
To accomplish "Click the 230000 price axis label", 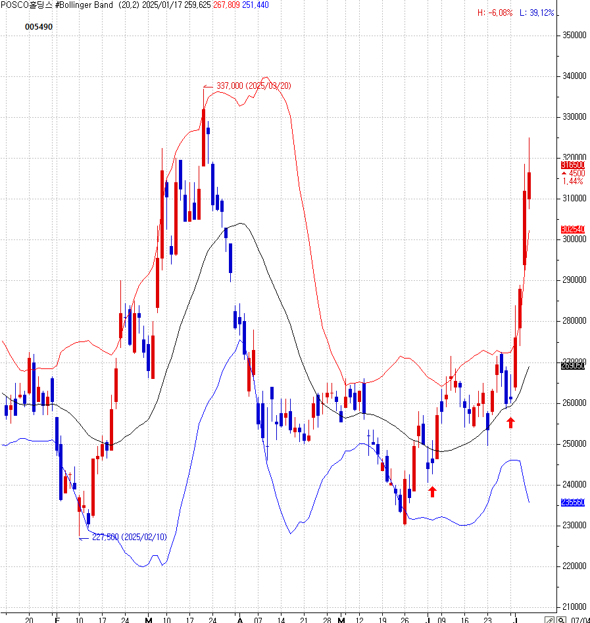I will point(574,525).
